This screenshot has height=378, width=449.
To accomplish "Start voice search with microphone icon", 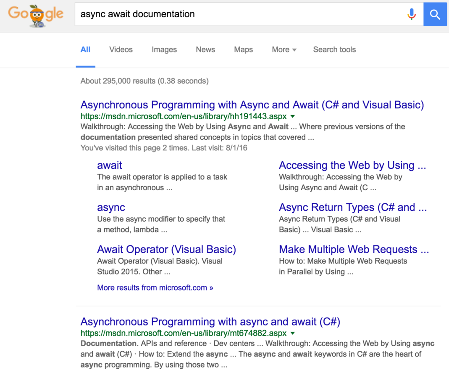I will point(412,14).
